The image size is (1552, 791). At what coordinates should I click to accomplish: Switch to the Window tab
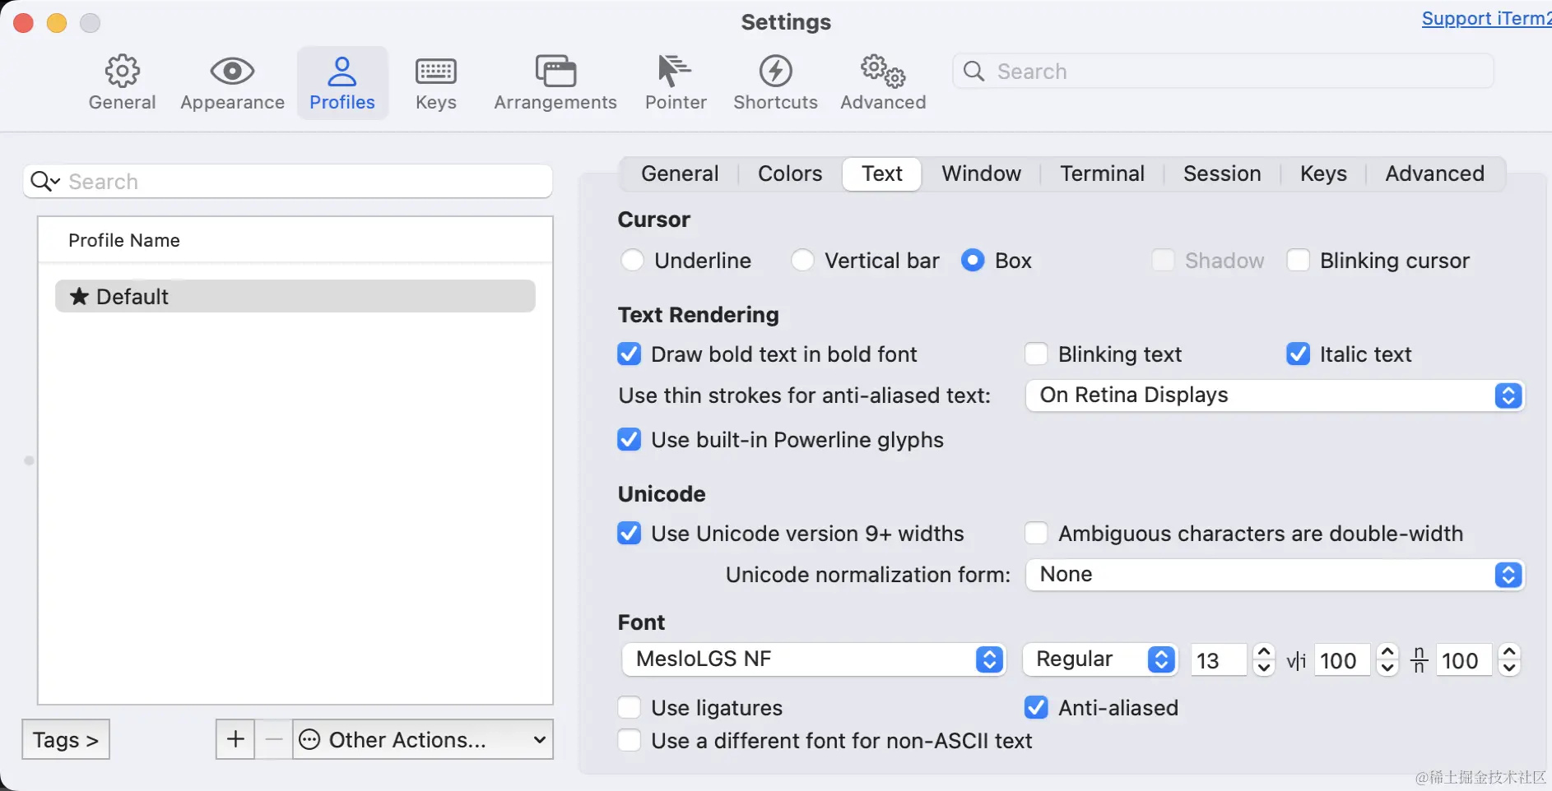(981, 173)
